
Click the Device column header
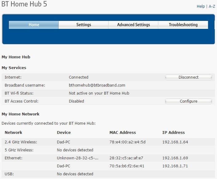(64, 132)
